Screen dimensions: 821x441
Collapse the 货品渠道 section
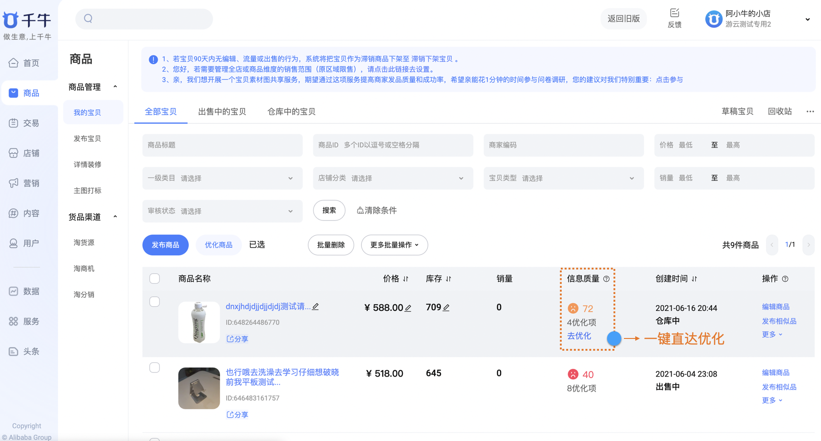click(x=115, y=217)
